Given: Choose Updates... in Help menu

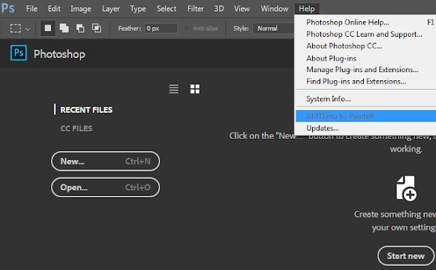Looking at the screenshot, I should [x=366, y=128].
